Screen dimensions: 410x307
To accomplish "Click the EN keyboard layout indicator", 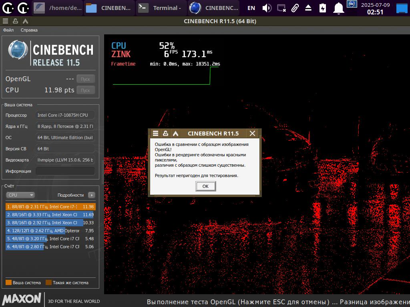I will [251, 8].
